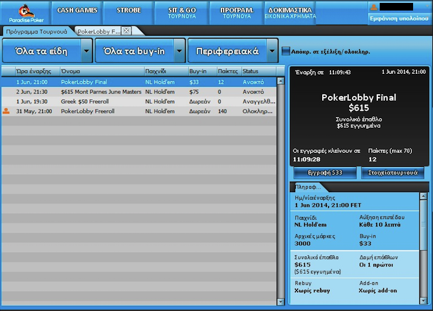Open the CASH GAMES menu
Image resolution: width=433 pixels, height=311 pixels.
pyautogui.click(x=77, y=13)
